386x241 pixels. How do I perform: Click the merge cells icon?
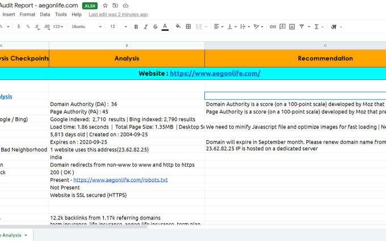(x=199, y=27)
